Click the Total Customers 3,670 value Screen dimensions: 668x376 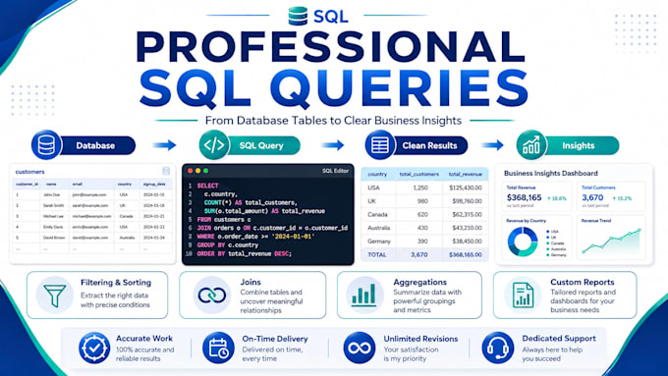tap(592, 197)
